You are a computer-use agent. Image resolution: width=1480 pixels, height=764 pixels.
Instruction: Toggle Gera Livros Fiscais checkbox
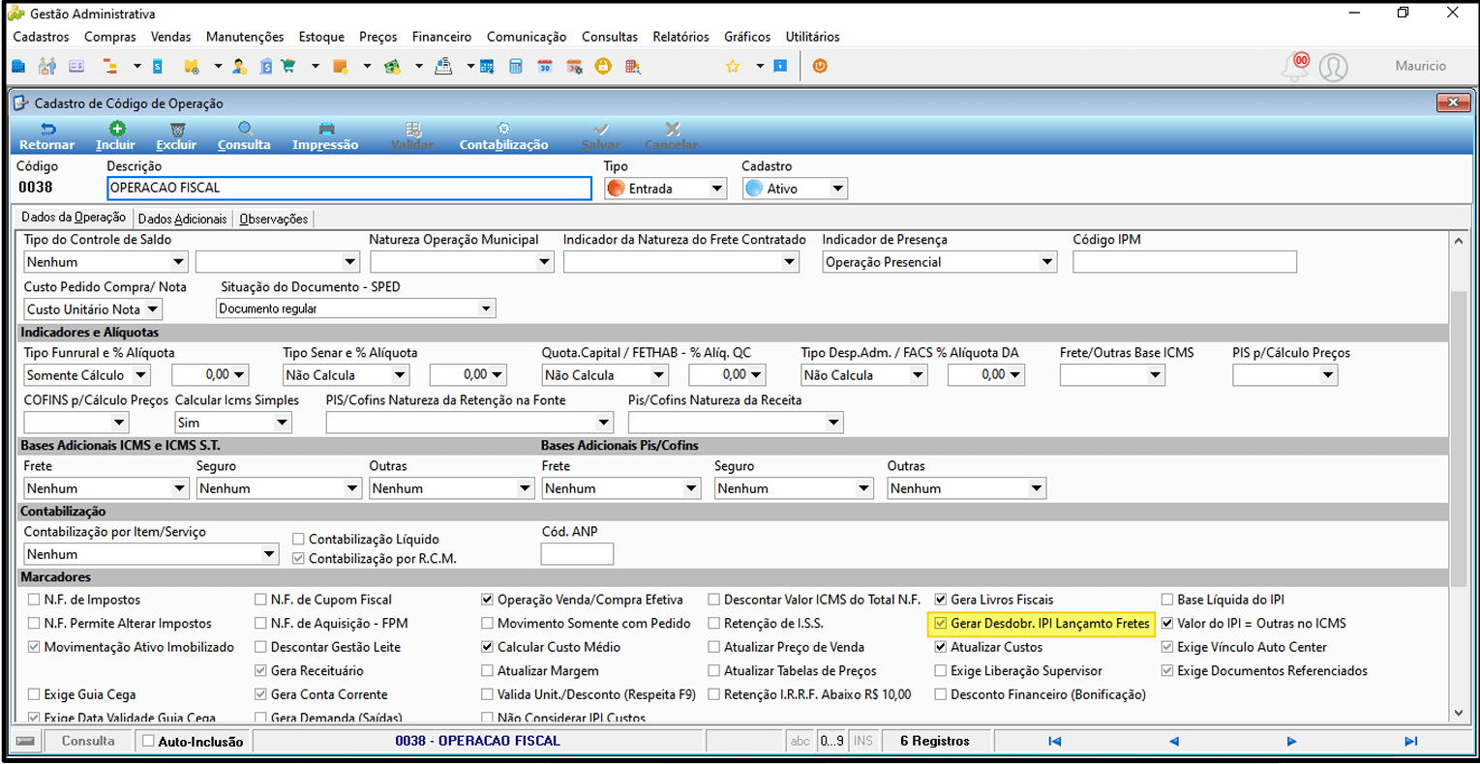tap(940, 600)
